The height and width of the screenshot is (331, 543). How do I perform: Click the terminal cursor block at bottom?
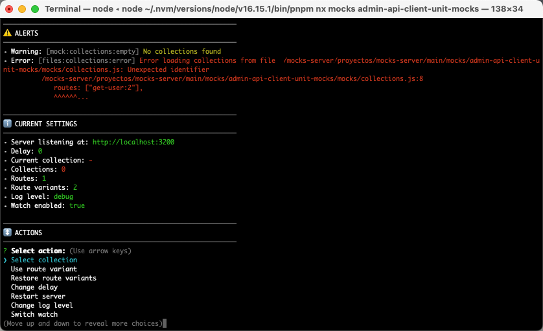pos(165,323)
